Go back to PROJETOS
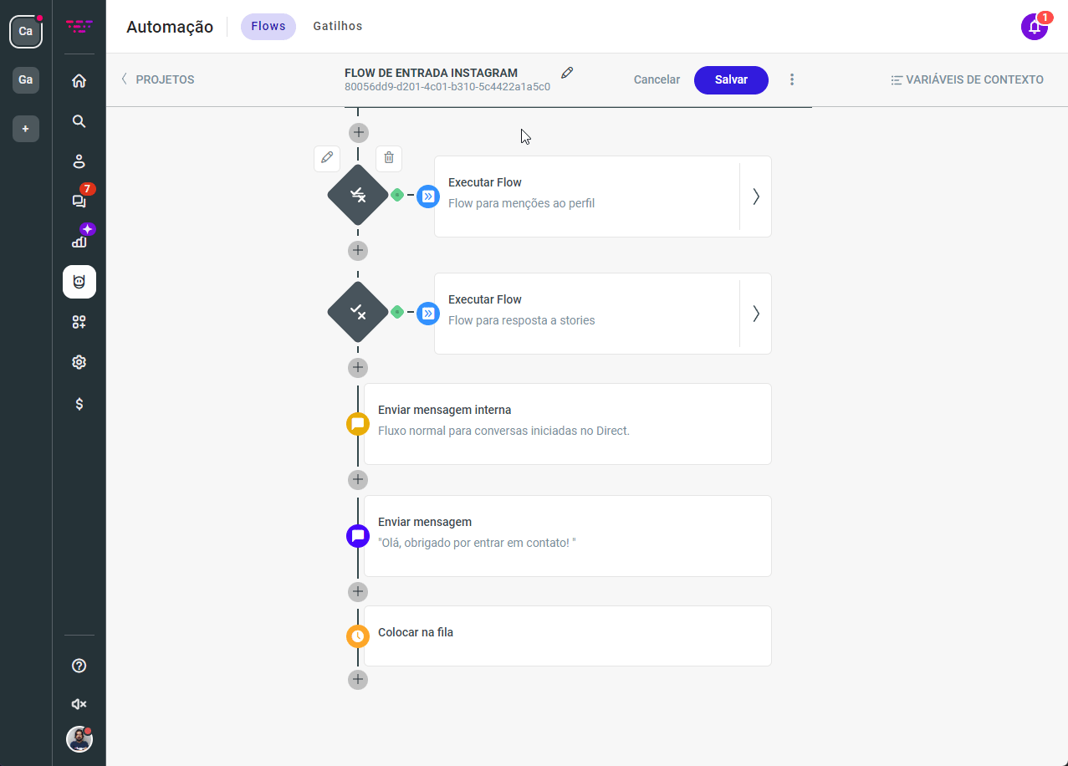The image size is (1068, 766). tap(157, 79)
